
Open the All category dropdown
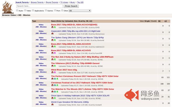[x=80, y=11]
